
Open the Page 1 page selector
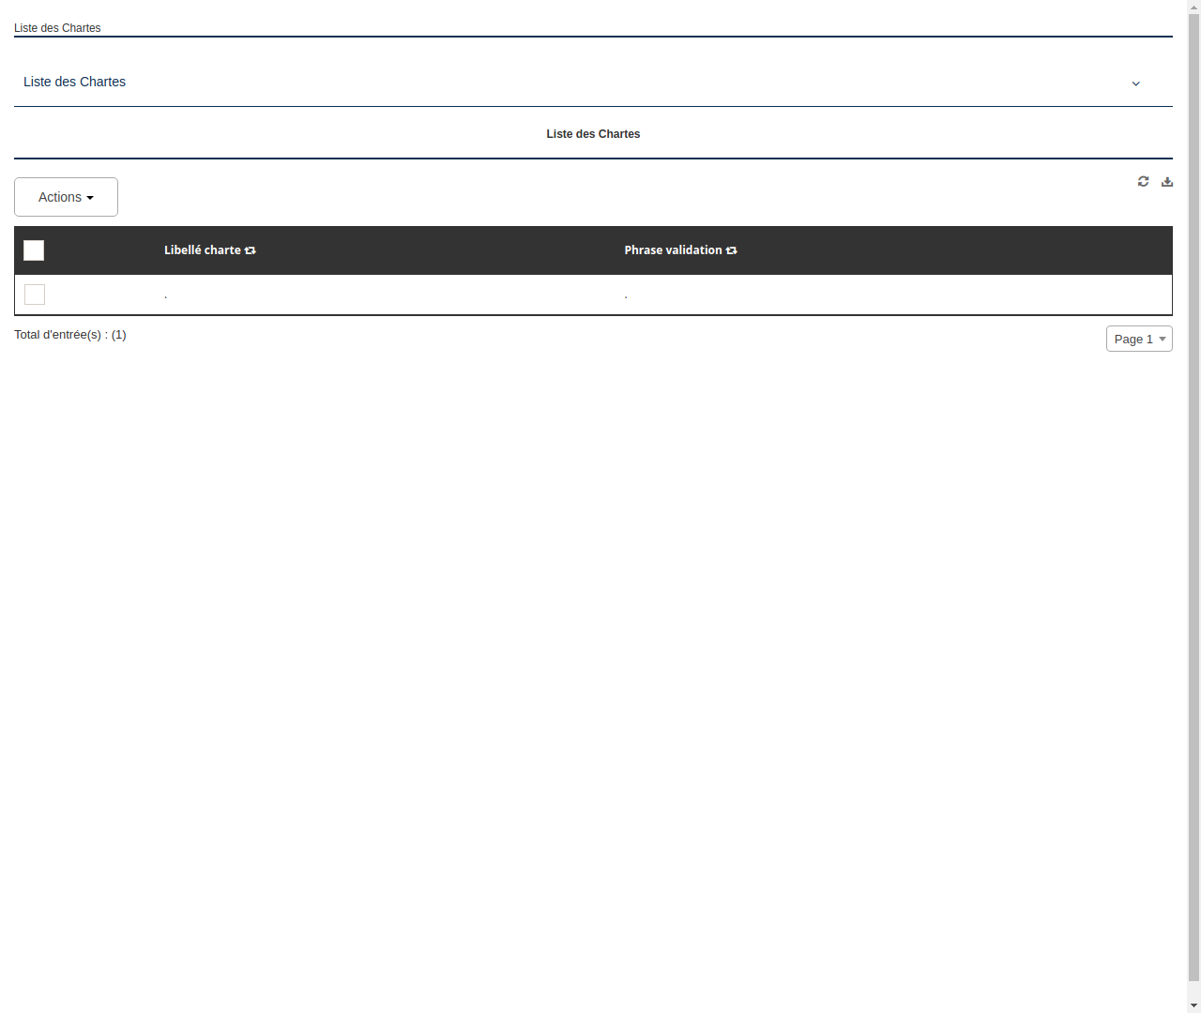1139,339
